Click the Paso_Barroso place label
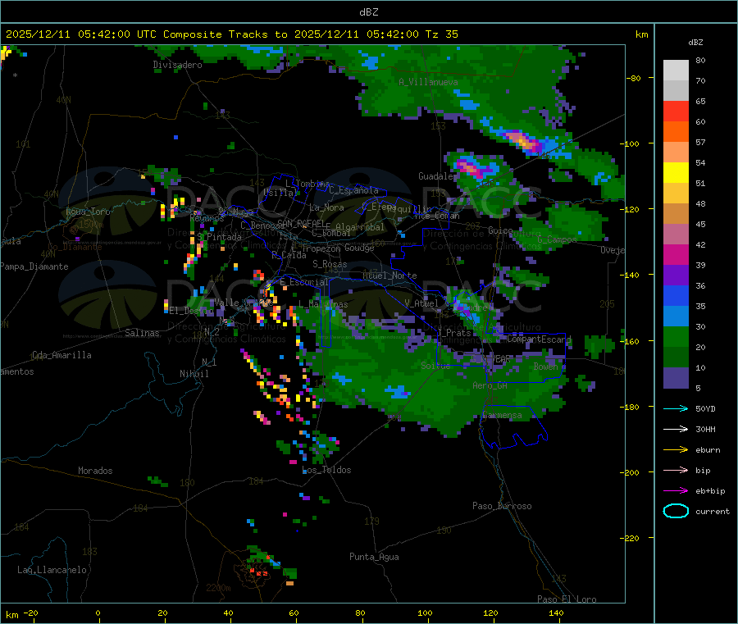This screenshot has height=624, width=738. pyautogui.click(x=502, y=506)
